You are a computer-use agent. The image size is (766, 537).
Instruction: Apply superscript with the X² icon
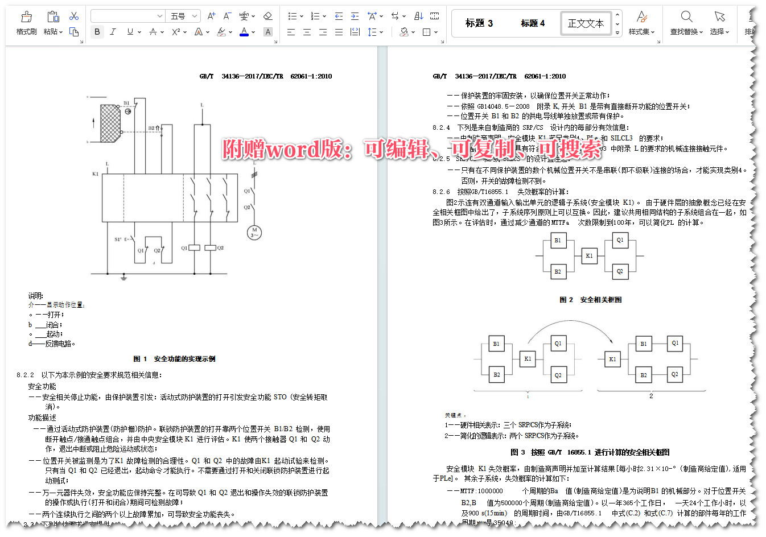click(x=175, y=32)
